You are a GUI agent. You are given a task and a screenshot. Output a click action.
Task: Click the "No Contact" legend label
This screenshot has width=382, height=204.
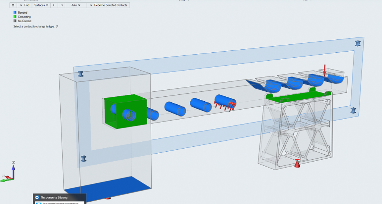point(24,21)
